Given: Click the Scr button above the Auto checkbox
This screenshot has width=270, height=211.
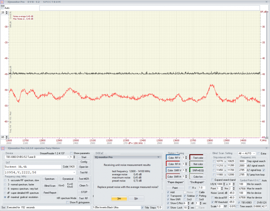Looking at the screenshot, I should 2,5.
